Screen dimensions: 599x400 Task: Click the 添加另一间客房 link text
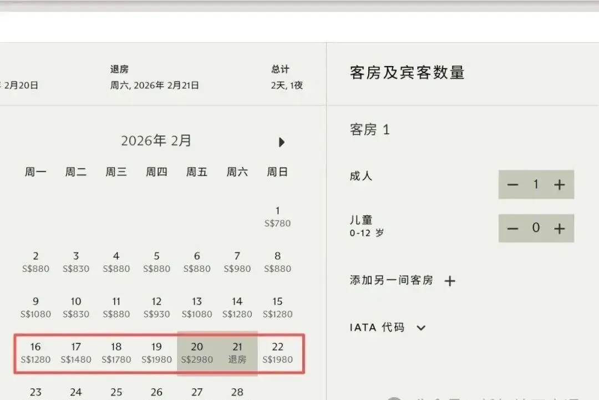pyautogui.click(x=391, y=280)
